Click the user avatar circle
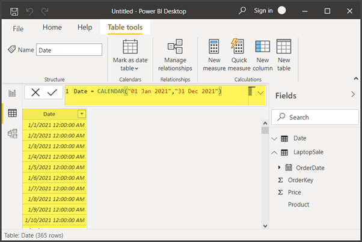 tap(281, 10)
